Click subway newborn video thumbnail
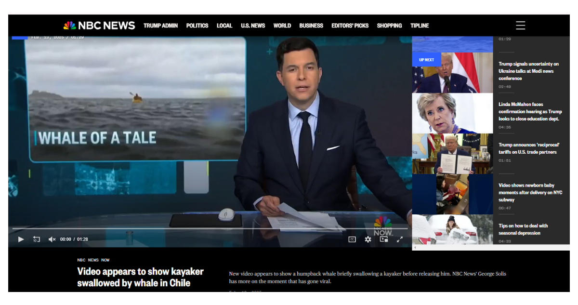 pos(453,194)
